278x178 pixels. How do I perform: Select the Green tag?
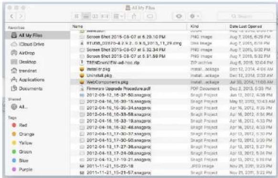point(38,152)
